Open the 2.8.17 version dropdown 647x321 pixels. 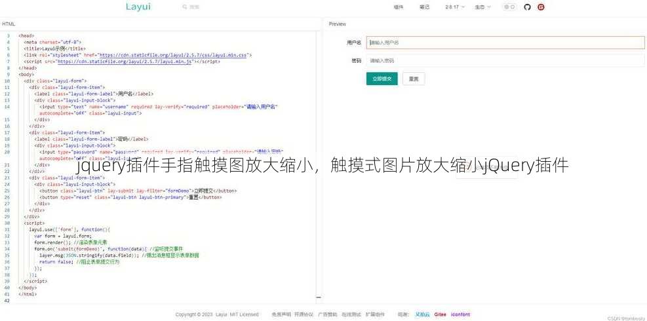(455, 7)
